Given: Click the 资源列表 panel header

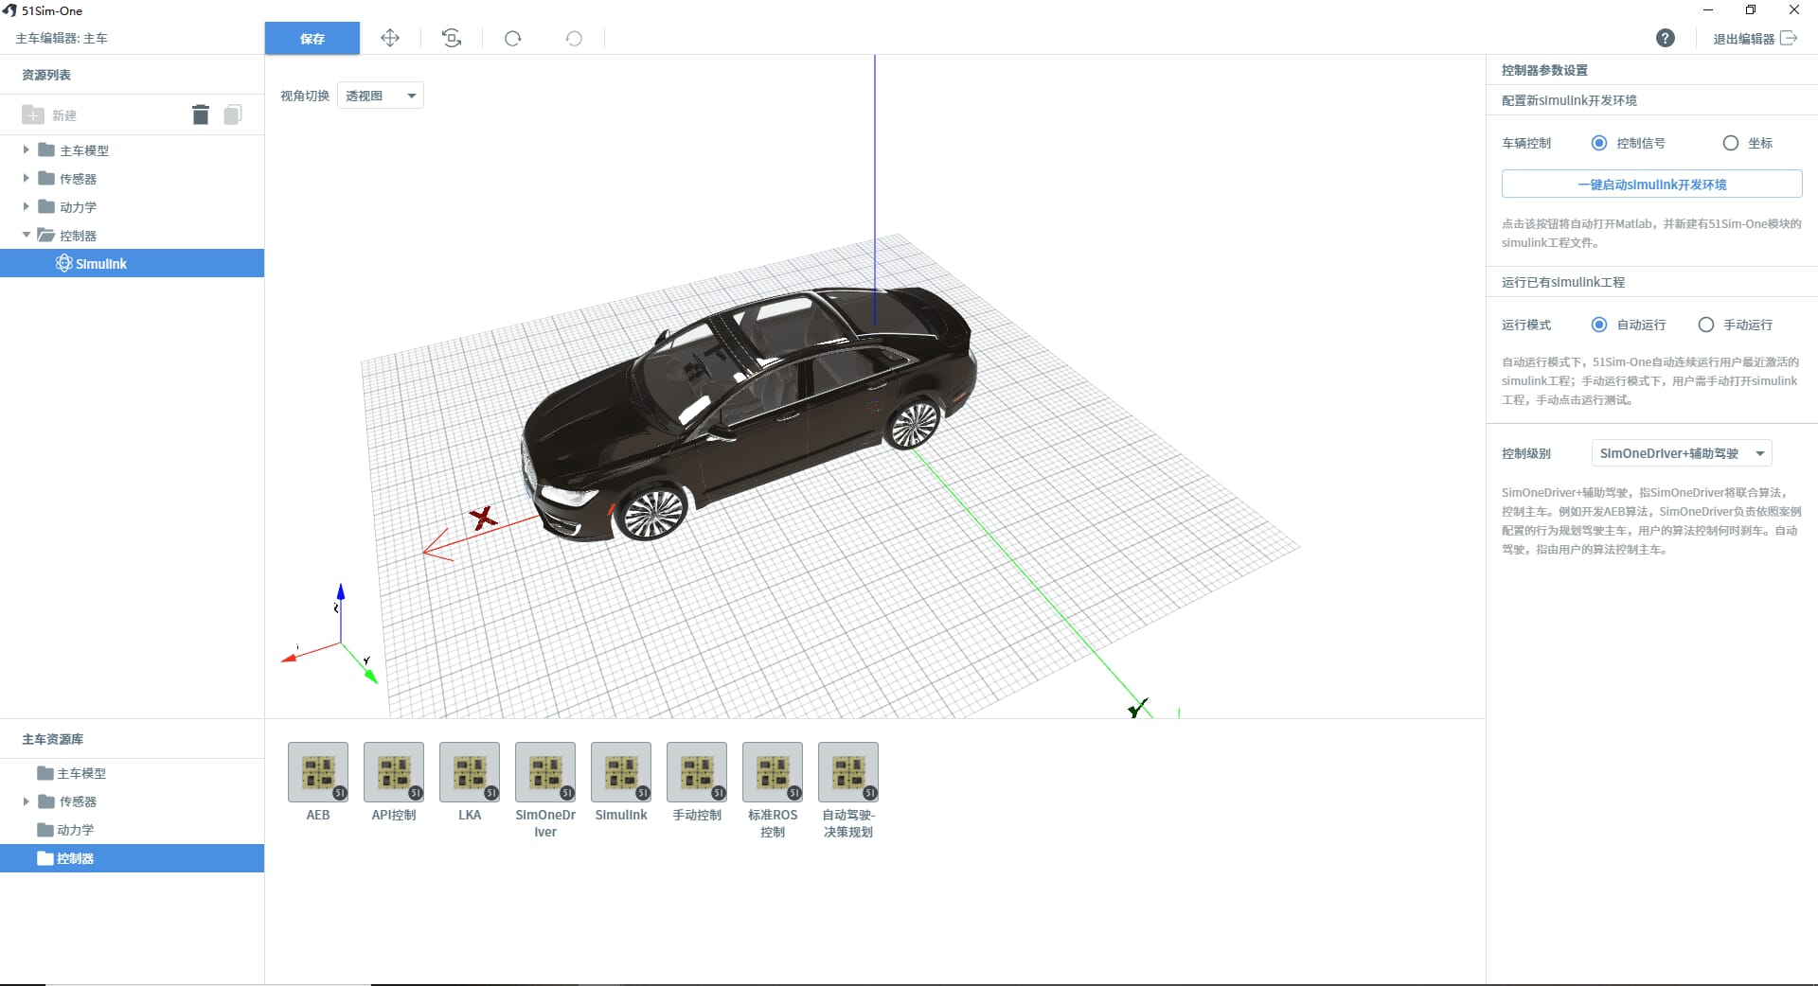Looking at the screenshot, I should (46, 75).
